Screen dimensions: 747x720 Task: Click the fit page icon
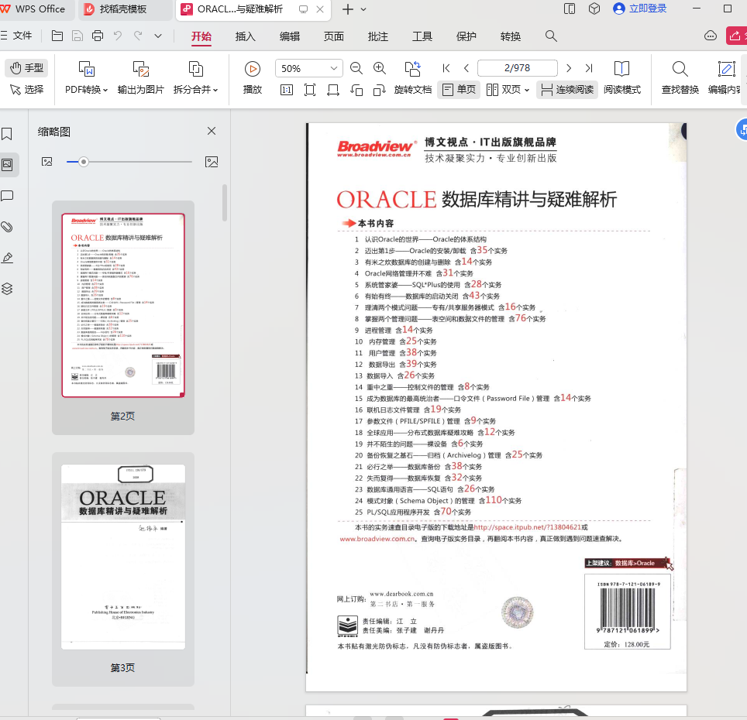tap(310, 90)
